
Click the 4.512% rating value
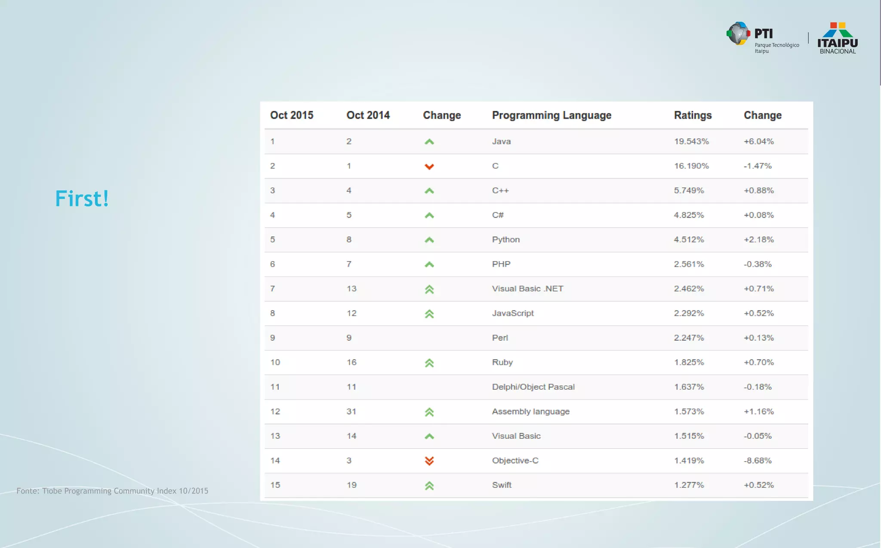pos(689,240)
